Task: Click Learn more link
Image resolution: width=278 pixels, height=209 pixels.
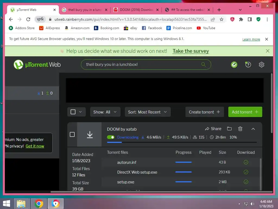Action: (251, 39)
